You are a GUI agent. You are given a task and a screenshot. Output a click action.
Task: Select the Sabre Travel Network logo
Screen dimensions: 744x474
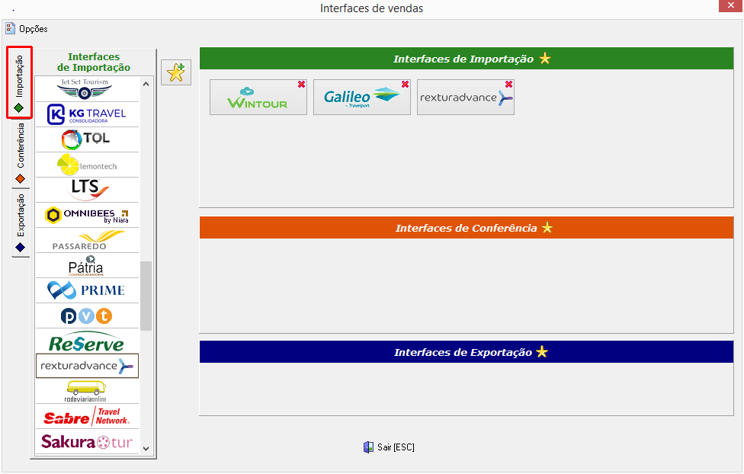[x=88, y=416]
